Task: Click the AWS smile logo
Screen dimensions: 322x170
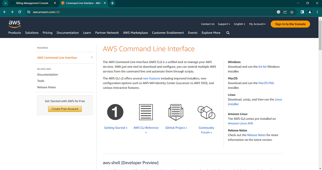Action: 14,24
